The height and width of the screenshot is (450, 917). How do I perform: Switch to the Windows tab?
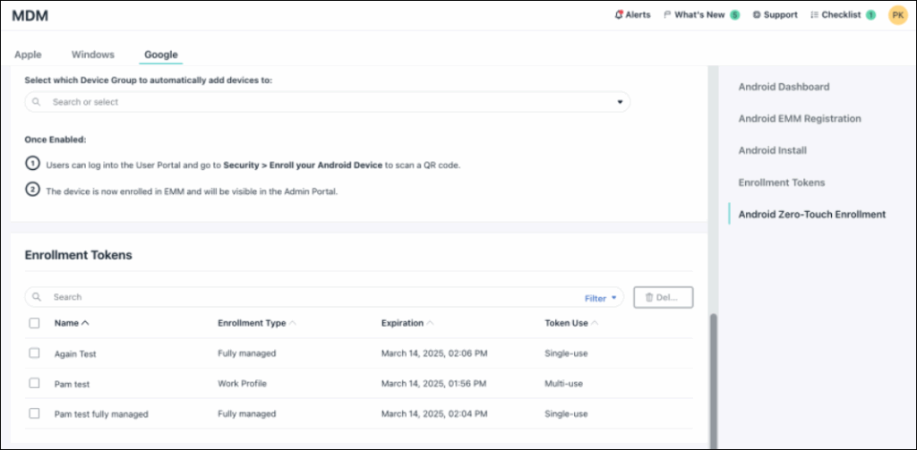(93, 55)
